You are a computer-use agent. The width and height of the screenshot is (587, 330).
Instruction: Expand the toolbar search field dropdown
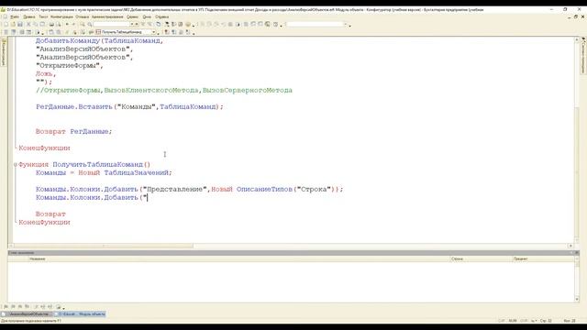click(x=132, y=25)
